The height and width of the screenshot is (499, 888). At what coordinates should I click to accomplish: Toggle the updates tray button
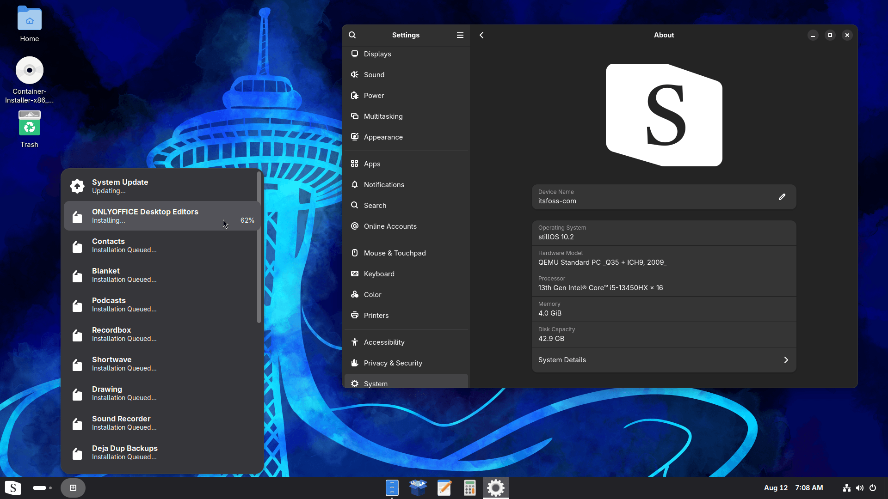pos(73,488)
